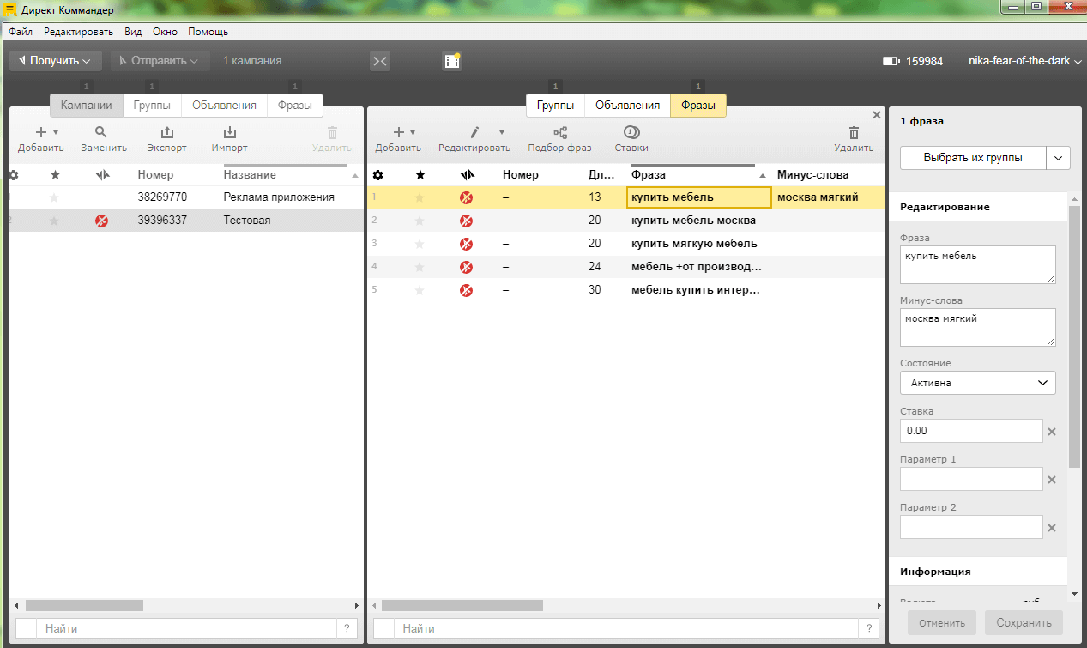Screen dimensions: 1087x648
Task: Open the Состояние dropdown set to Активна
Action: pos(977,383)
